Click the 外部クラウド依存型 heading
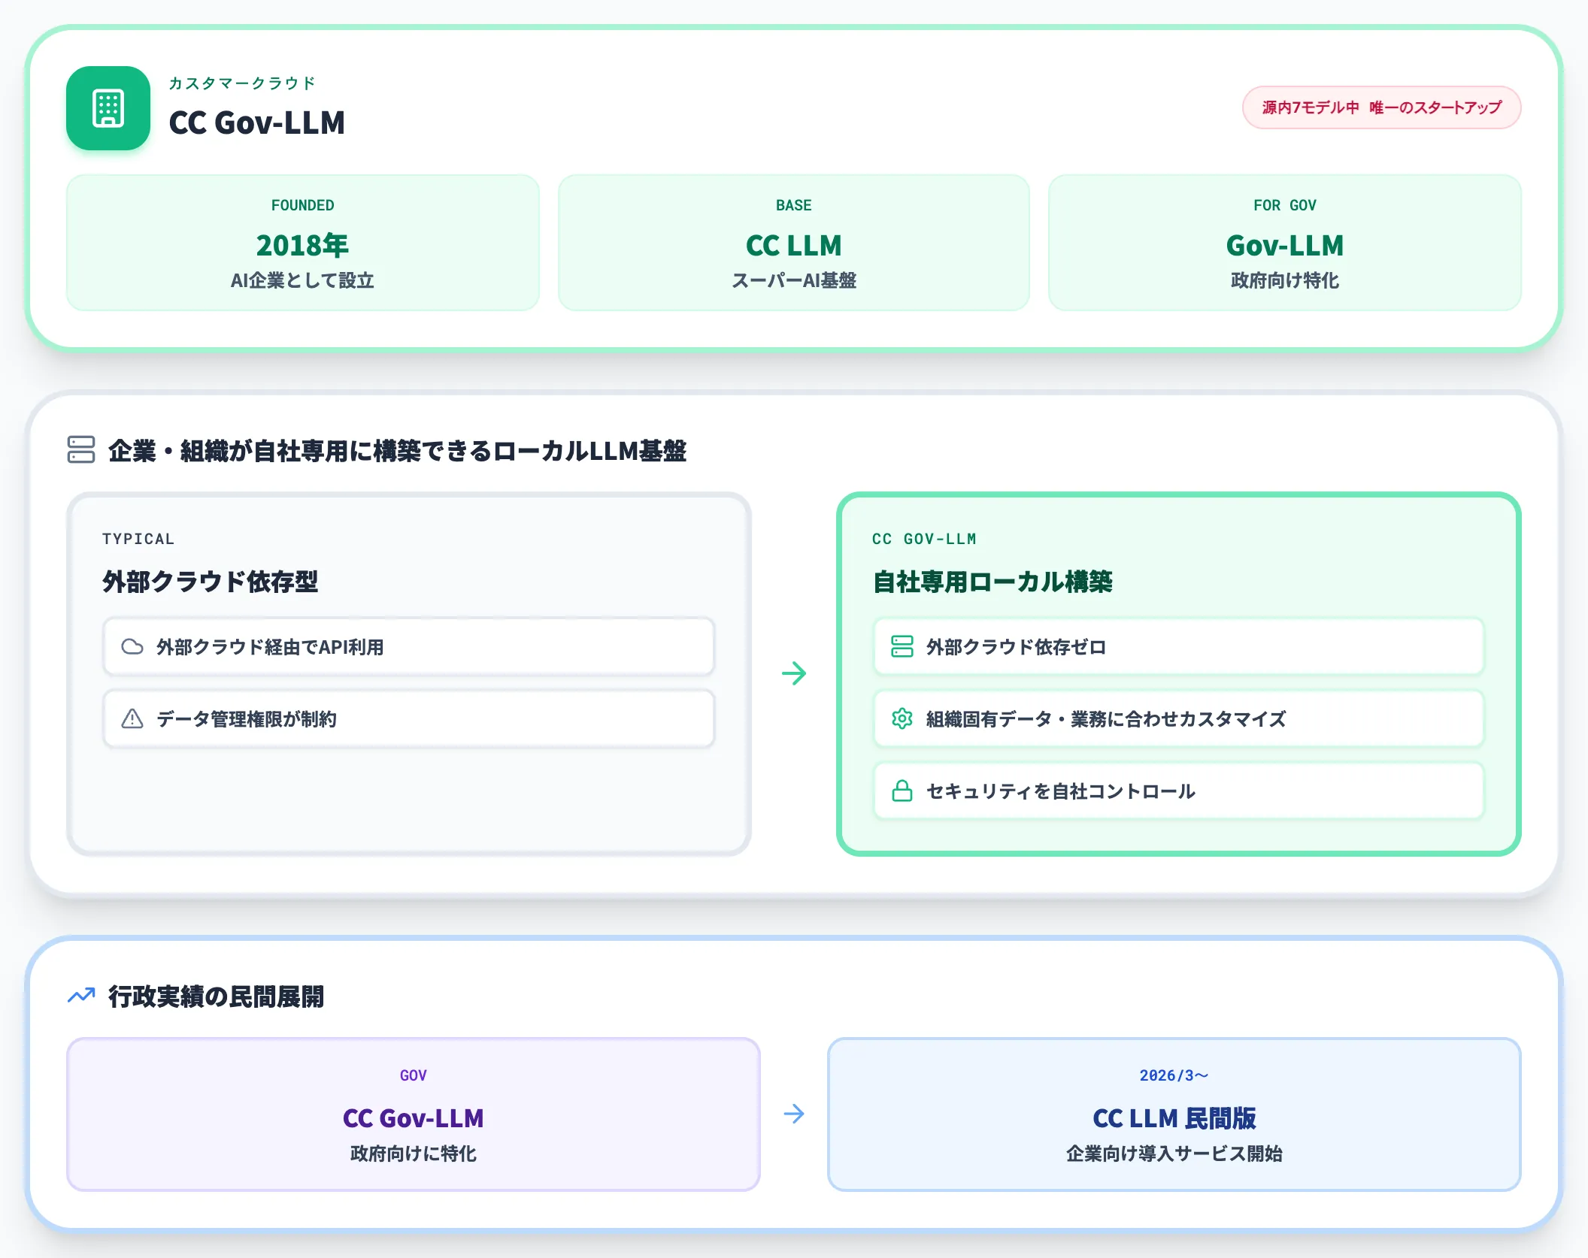Image resolution: width=1588 pixels, height=1258 pixels. tap(211, 581)
